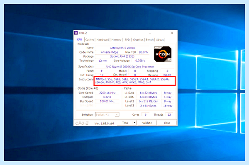Click the technology value 12 nm
The width and height of the screenshot is (249, 165).
103,61
